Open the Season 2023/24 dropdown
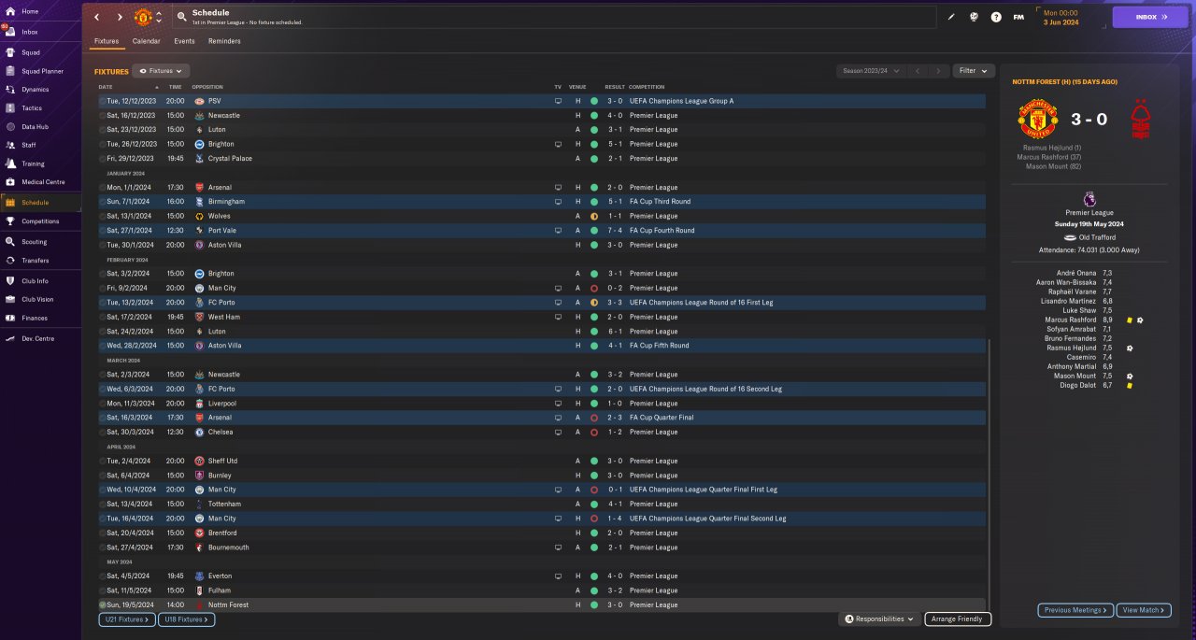Viewport: 1196px width, 640px height. [x=871, y=71]
